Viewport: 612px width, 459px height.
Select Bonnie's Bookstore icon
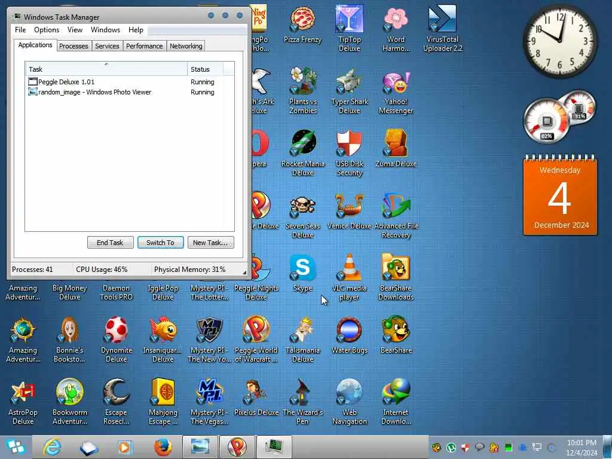69,339
